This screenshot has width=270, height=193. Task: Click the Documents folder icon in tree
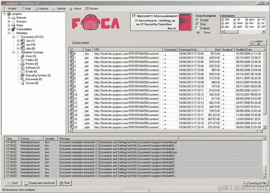tap(18, 37)
